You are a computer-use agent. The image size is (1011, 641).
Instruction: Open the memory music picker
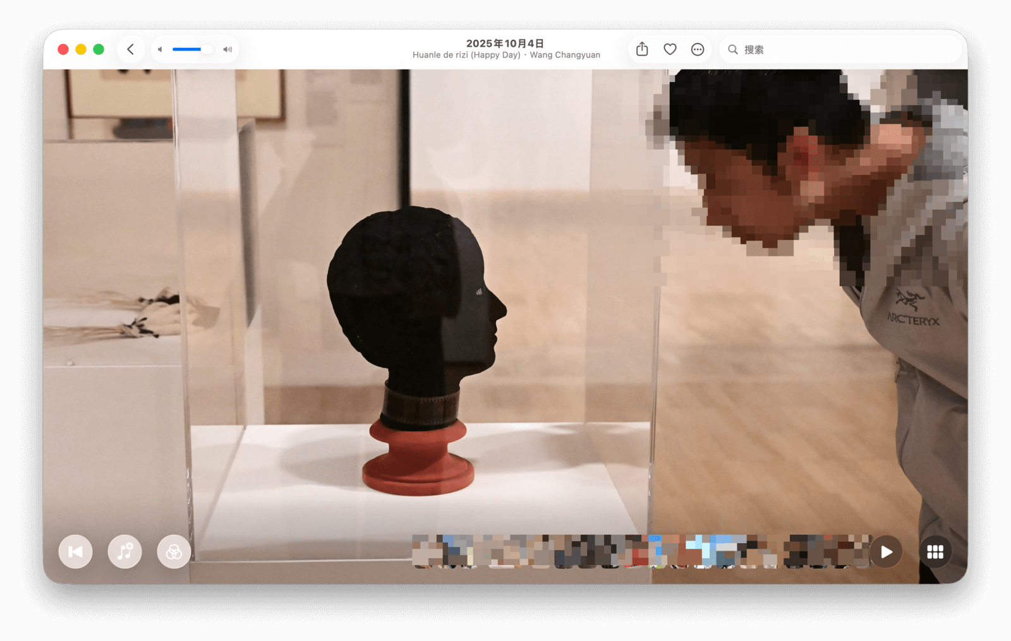[125, 552]
